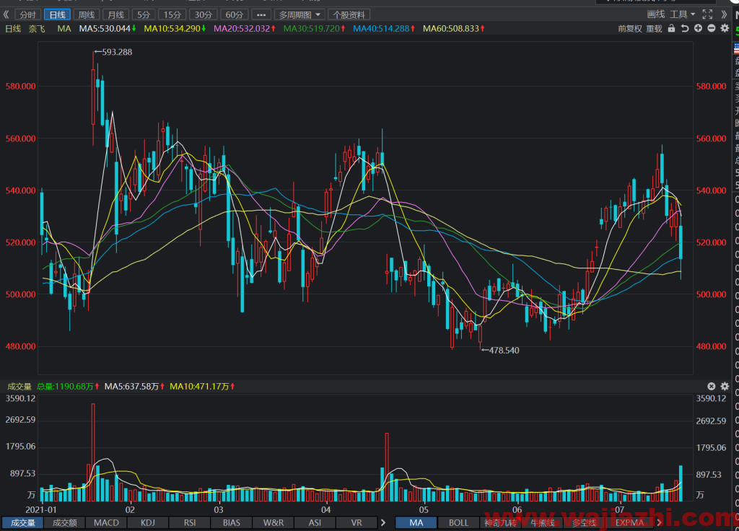Switch to the ASI indicator
This screenshot has height=531, width=739.
315,523
